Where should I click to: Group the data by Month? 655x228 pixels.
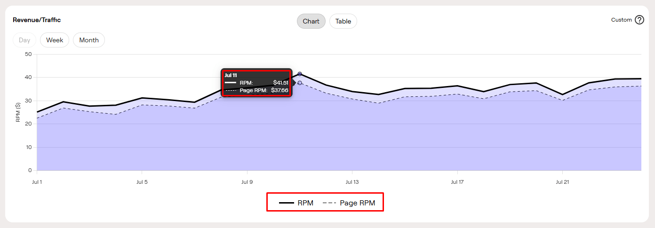point(89,40)
